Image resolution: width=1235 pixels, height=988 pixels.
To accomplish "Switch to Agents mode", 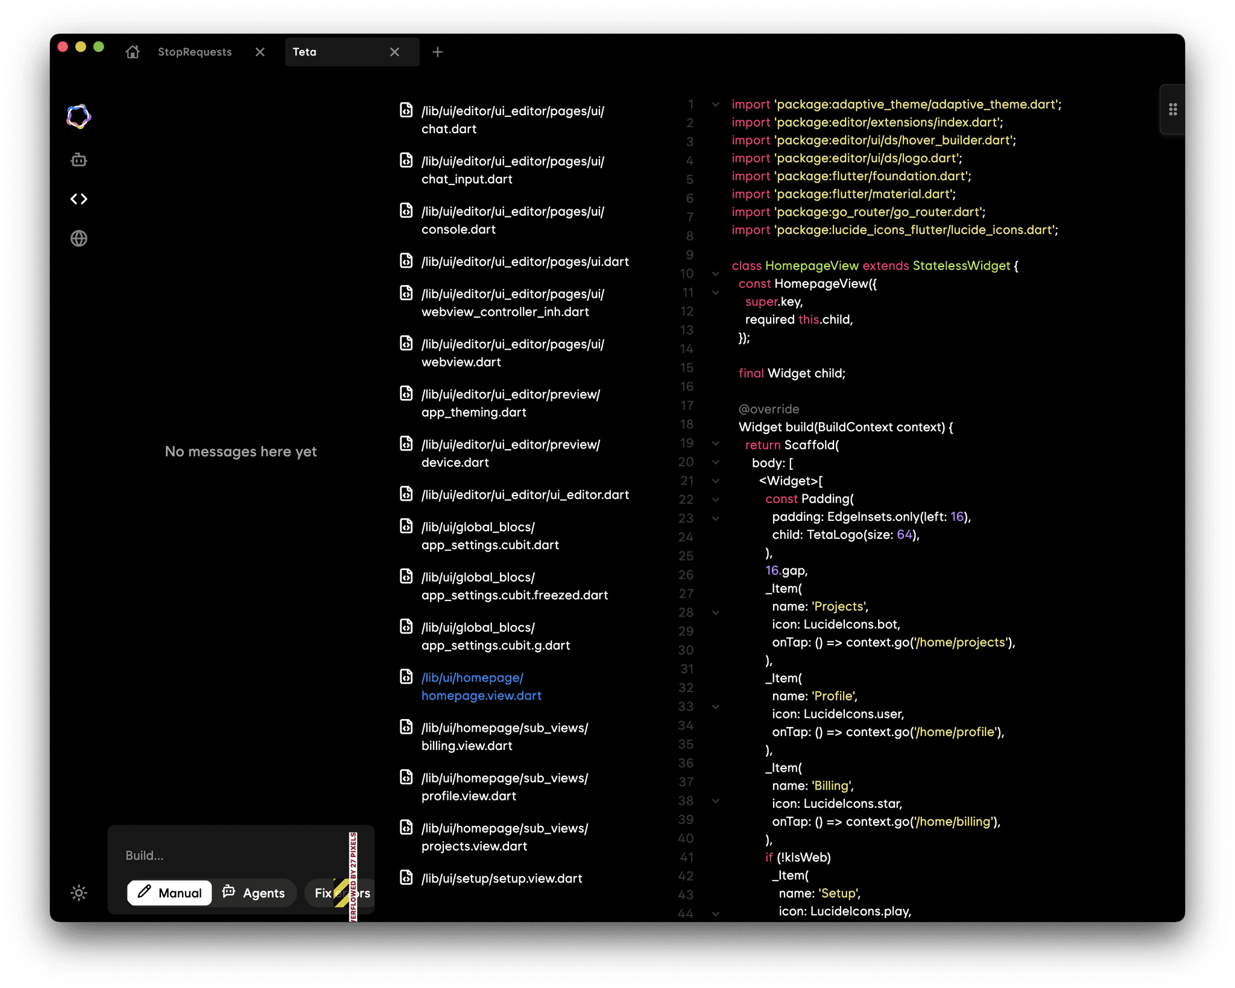I will [x=254, y=893].
